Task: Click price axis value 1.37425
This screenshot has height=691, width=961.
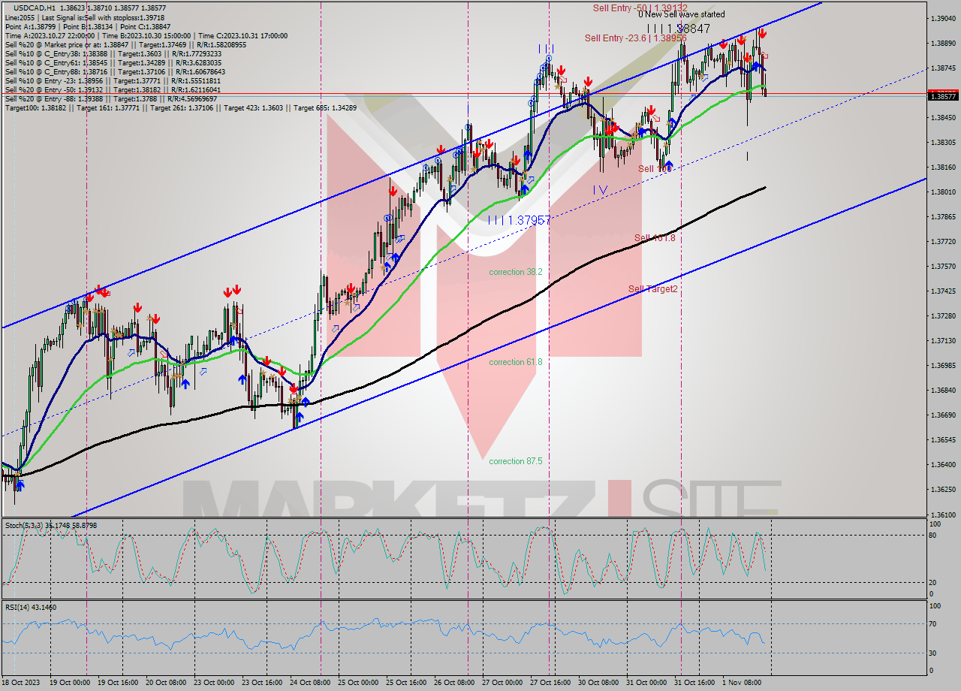Action: pyautogui.click(x=943, y=291)
